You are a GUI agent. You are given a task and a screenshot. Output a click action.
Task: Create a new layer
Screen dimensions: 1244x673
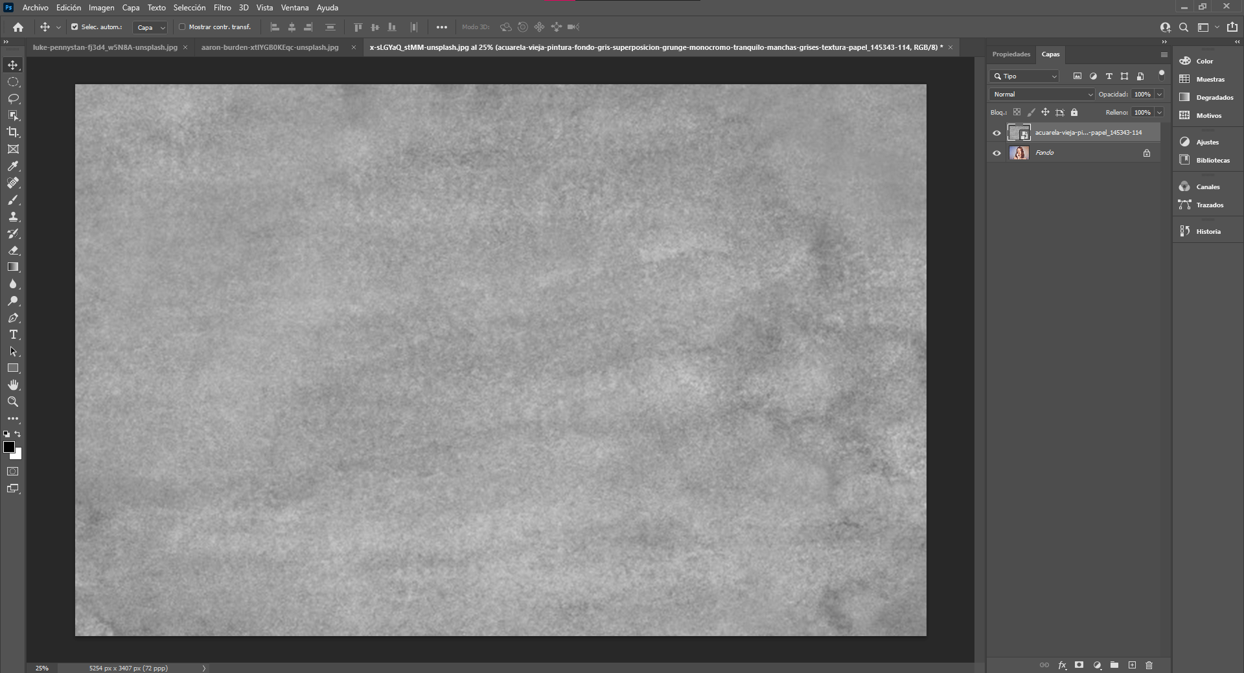(x=1132, y=665)
